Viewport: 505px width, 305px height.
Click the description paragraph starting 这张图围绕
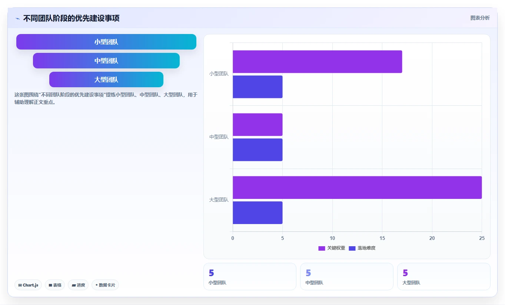(x=106, y=98)
